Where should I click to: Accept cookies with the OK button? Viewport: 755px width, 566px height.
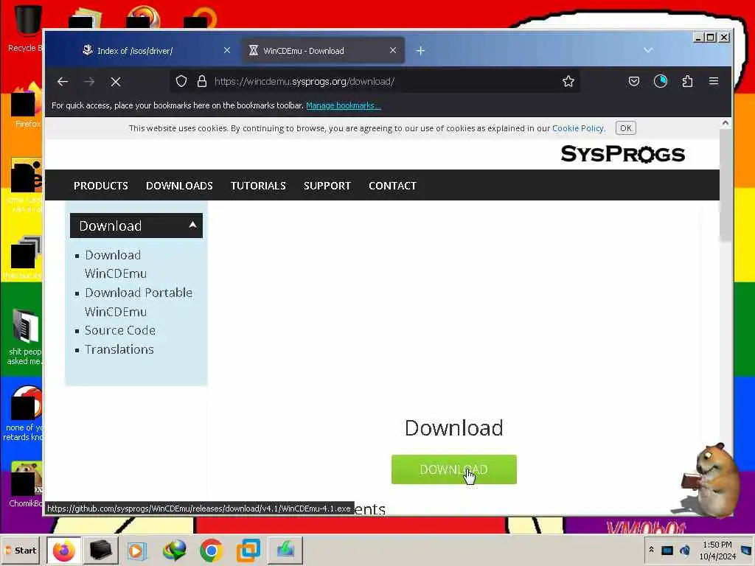pos(625,128)
